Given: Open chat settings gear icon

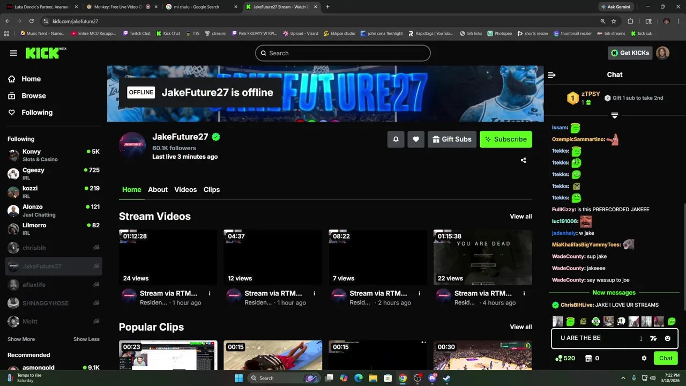Looking at the screenshot, I should pyautogui.click(x=644, y=358).
